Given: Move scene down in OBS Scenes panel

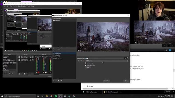Looking at the screenshot, I should 12,74.
